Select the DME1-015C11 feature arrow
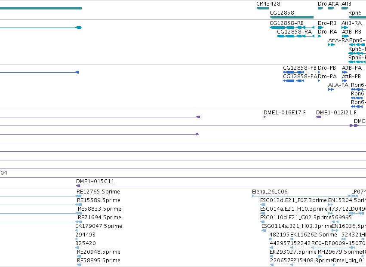The image size is (366, 267). 78,186
